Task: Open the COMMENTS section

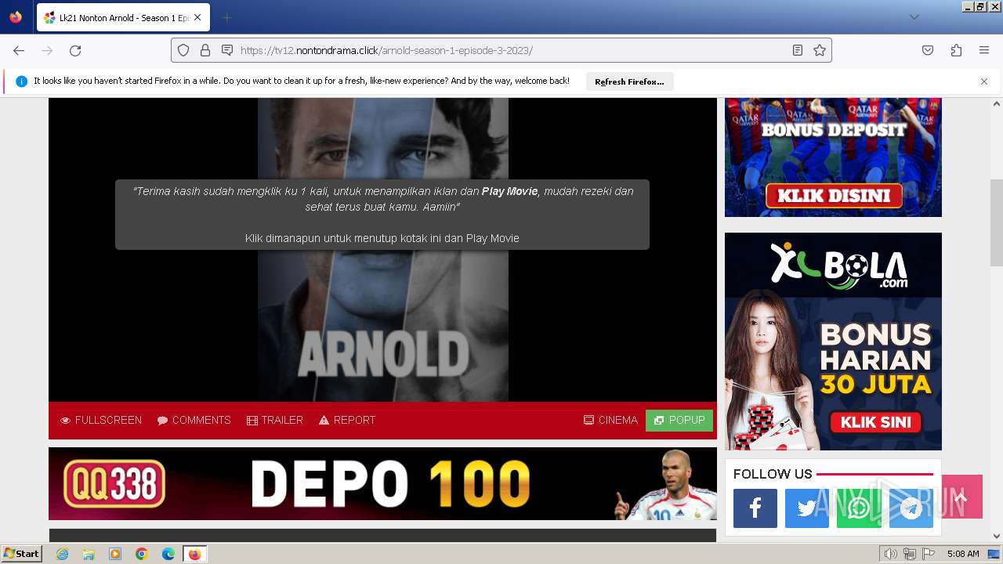Action: (194, 421)
